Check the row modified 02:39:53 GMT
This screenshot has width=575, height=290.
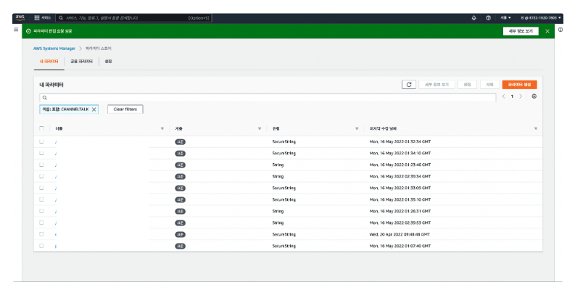pos(41,223)
